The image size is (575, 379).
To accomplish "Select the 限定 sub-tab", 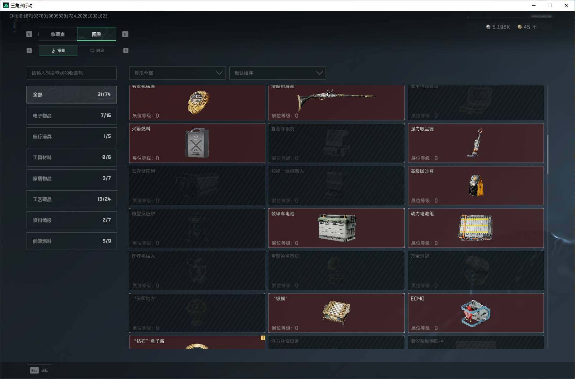I will click(x=97, y=51).
